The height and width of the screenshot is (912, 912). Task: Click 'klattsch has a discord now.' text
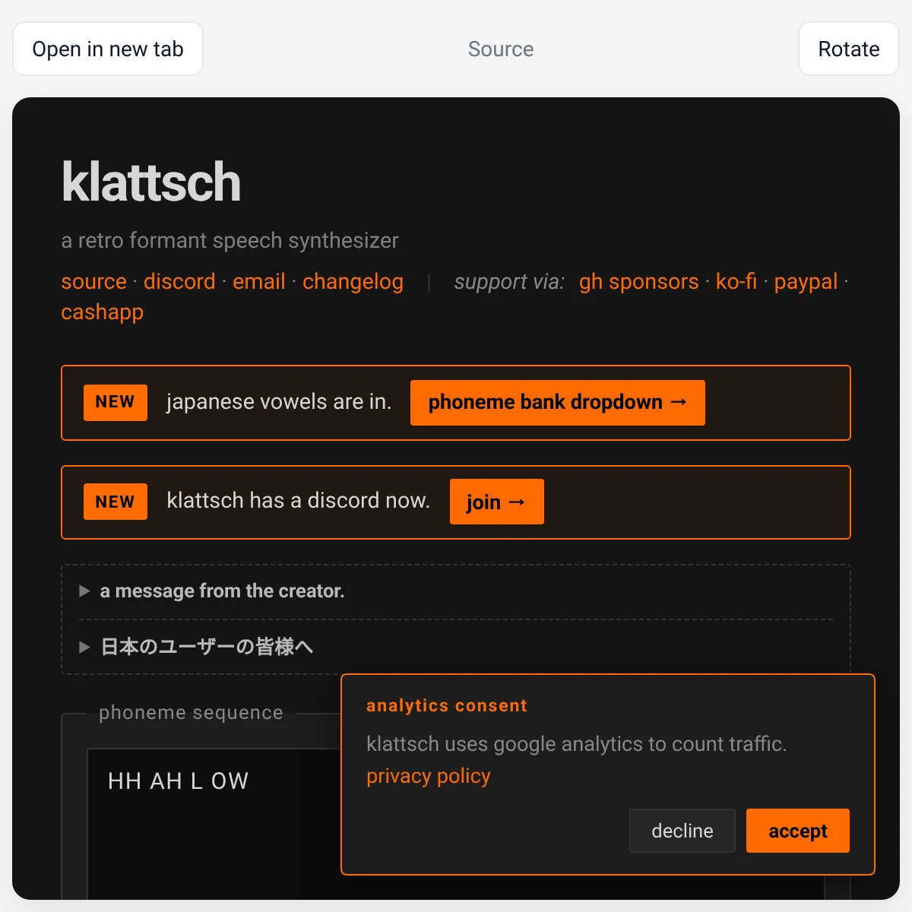(298, 500)
